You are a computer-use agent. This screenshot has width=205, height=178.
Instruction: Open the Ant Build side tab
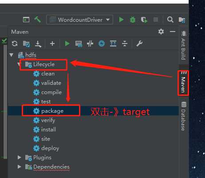183,45
